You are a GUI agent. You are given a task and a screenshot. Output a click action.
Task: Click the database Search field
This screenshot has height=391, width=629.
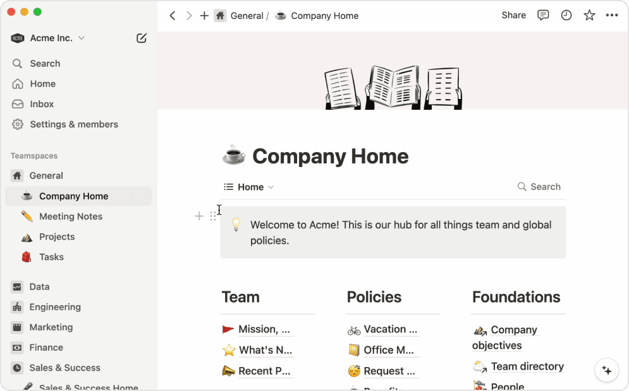point(539,187)
